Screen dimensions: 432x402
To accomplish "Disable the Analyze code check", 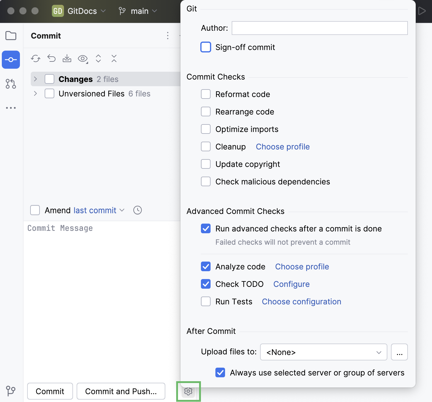I will click(205, 266).
